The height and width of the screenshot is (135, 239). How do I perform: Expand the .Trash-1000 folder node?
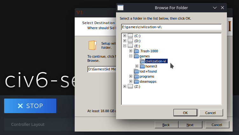[131, 51]
